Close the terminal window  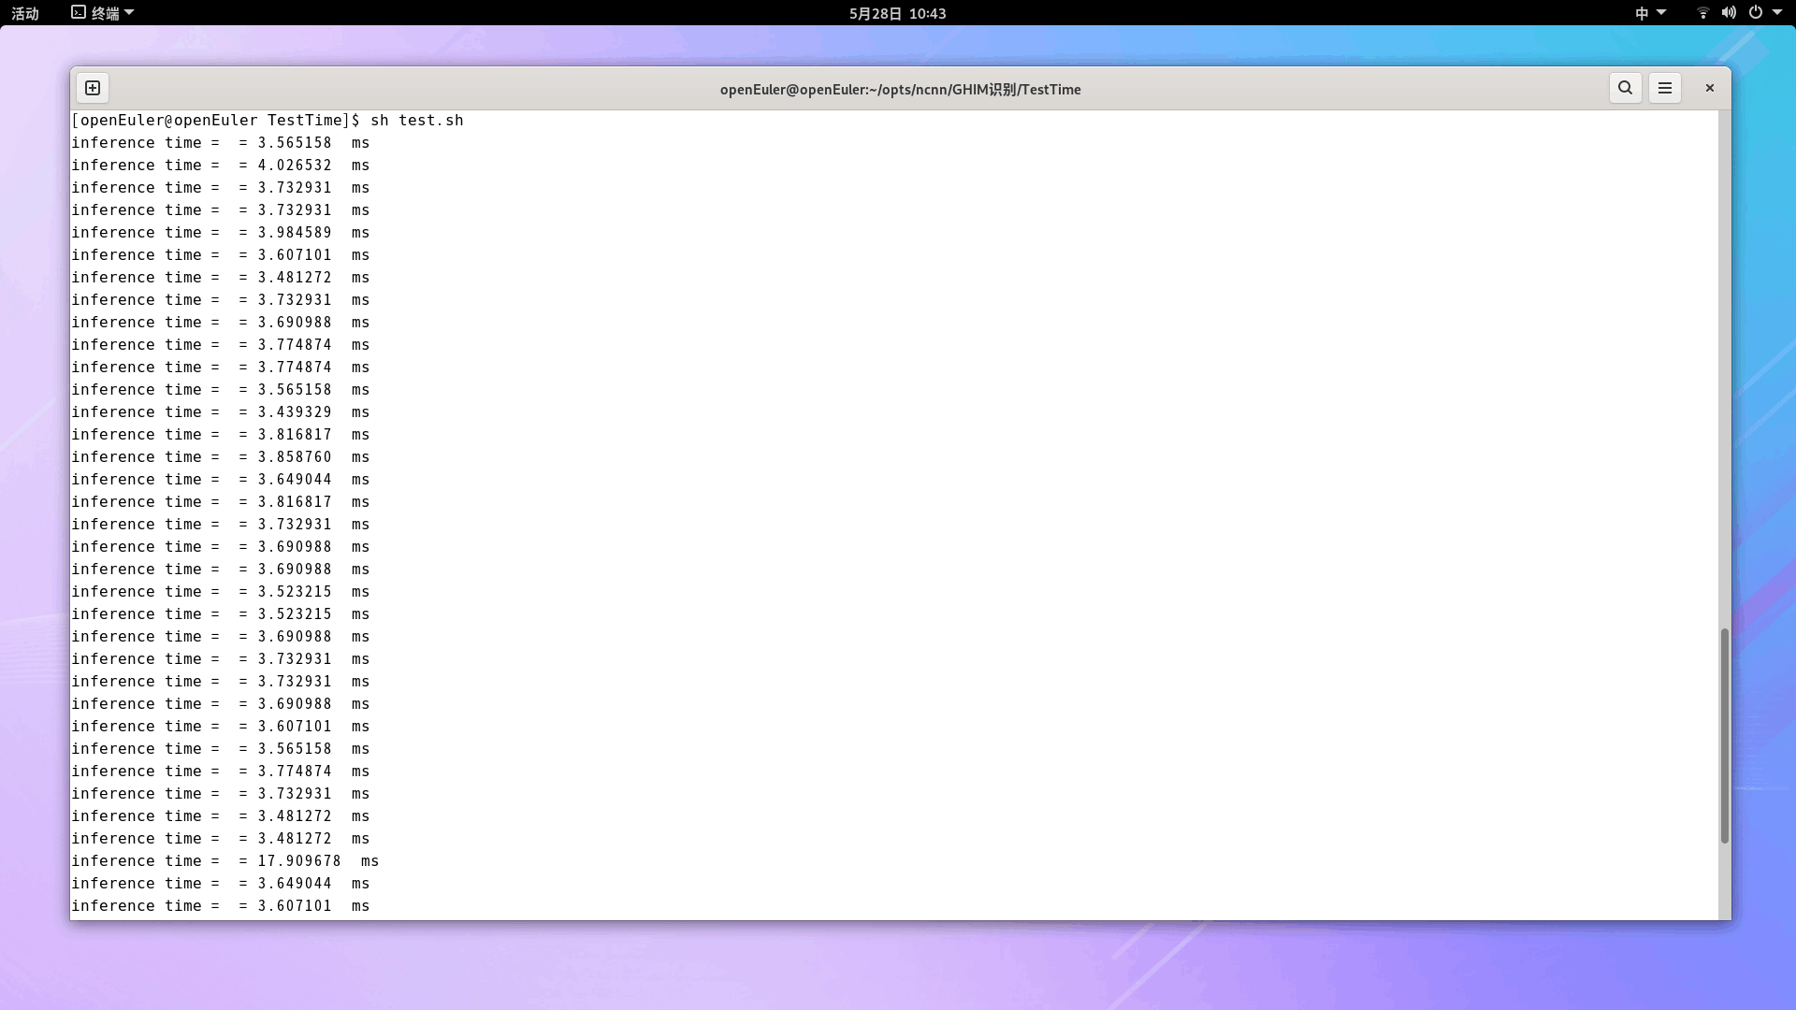(x=1709, y=88)
